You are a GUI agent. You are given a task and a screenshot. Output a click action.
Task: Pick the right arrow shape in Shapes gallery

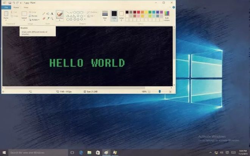71,19
